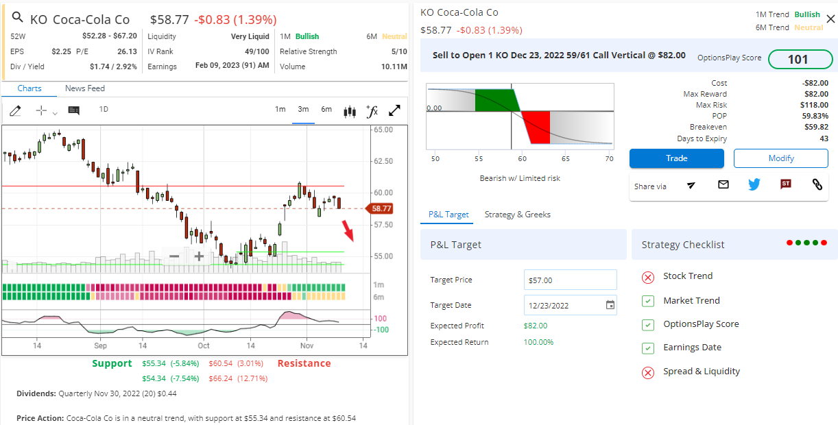Viewport: 838px width, 425px height.
Task: Activate the crosshair cursor tool
Action: pos(41,110)
